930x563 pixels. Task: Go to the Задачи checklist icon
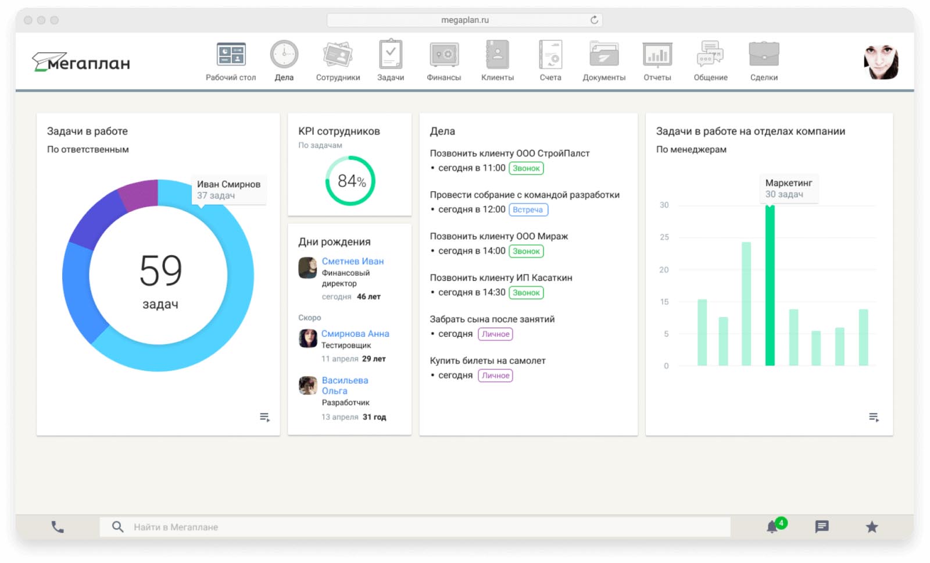(391, 54)
